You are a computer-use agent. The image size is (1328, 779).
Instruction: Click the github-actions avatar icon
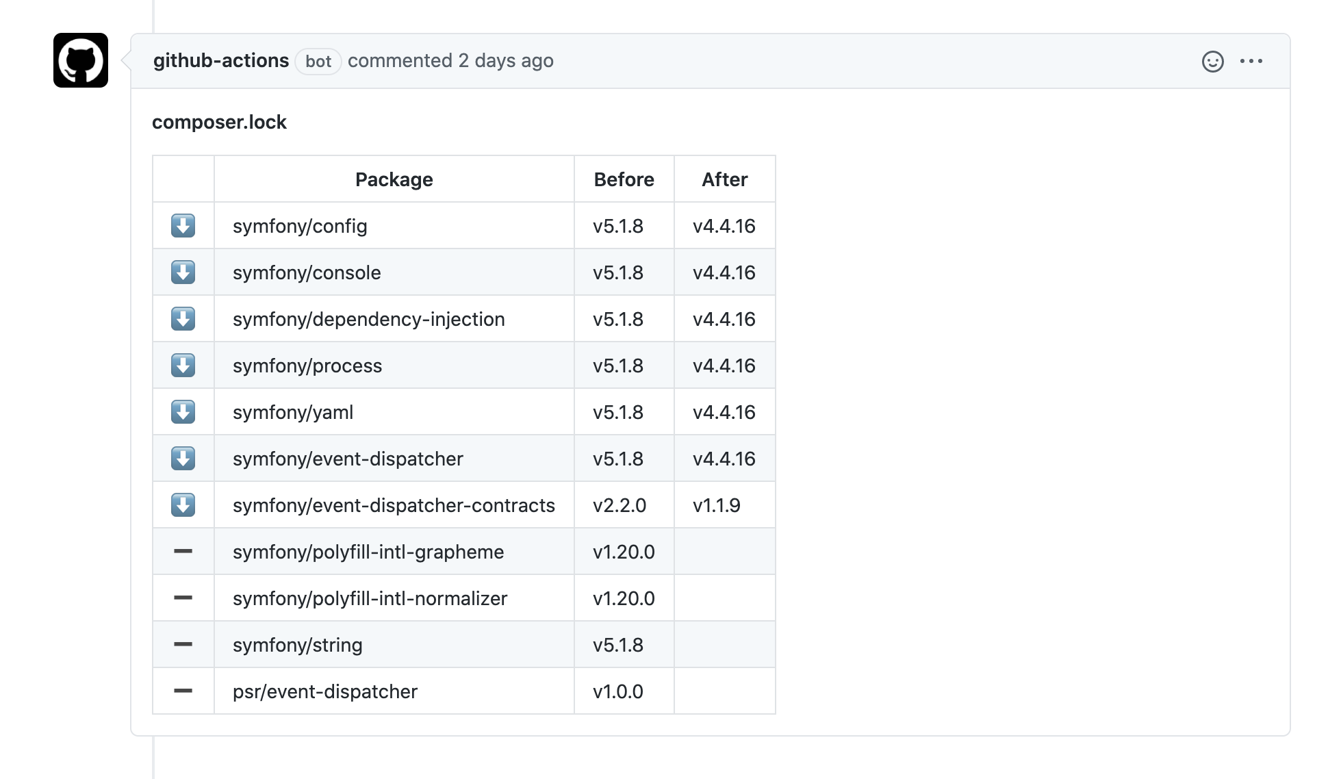[81, 60]
